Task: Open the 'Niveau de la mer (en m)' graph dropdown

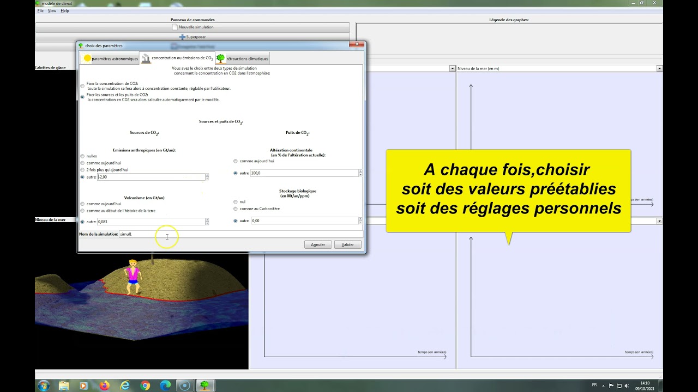Action: point(659,69)
